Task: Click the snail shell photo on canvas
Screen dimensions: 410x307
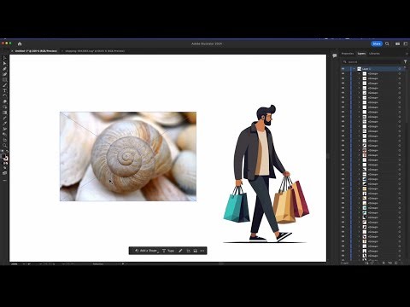Action: (x=128, y=156)
